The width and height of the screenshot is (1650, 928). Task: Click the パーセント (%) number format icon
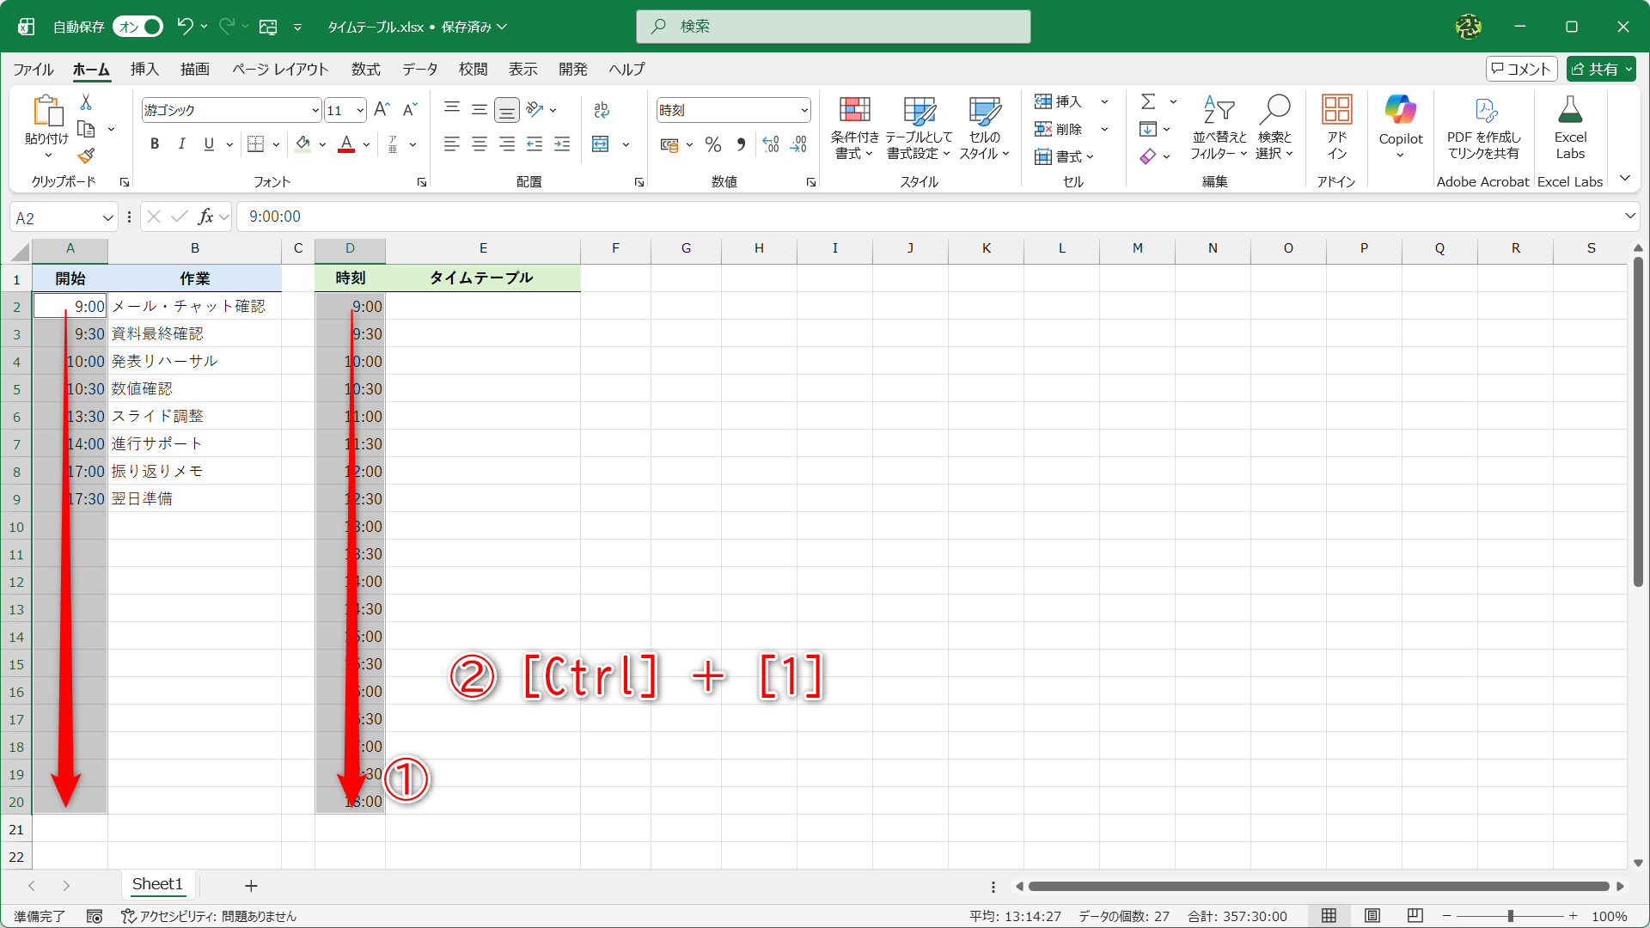pyautogui.click(x=712, y=144)
